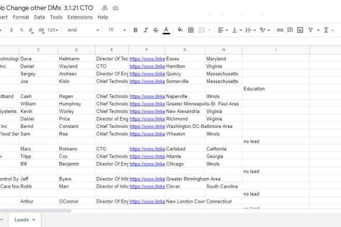Open the Help menu

[103, 17]
